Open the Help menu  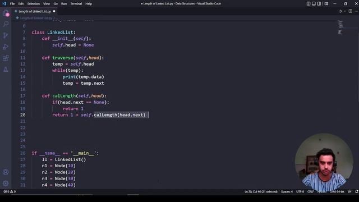tap(89, 4)
